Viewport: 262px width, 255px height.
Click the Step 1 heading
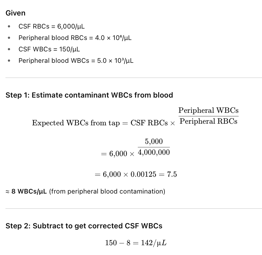[89, 95]
